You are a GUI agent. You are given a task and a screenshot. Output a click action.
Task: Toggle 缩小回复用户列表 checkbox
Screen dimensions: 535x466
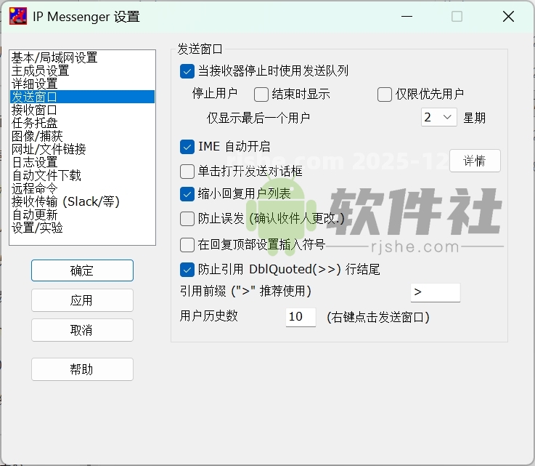[187, 193]
